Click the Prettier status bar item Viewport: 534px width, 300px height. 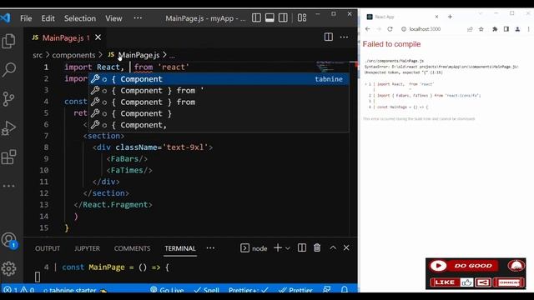pyautogui.click(x=295, y=290)
